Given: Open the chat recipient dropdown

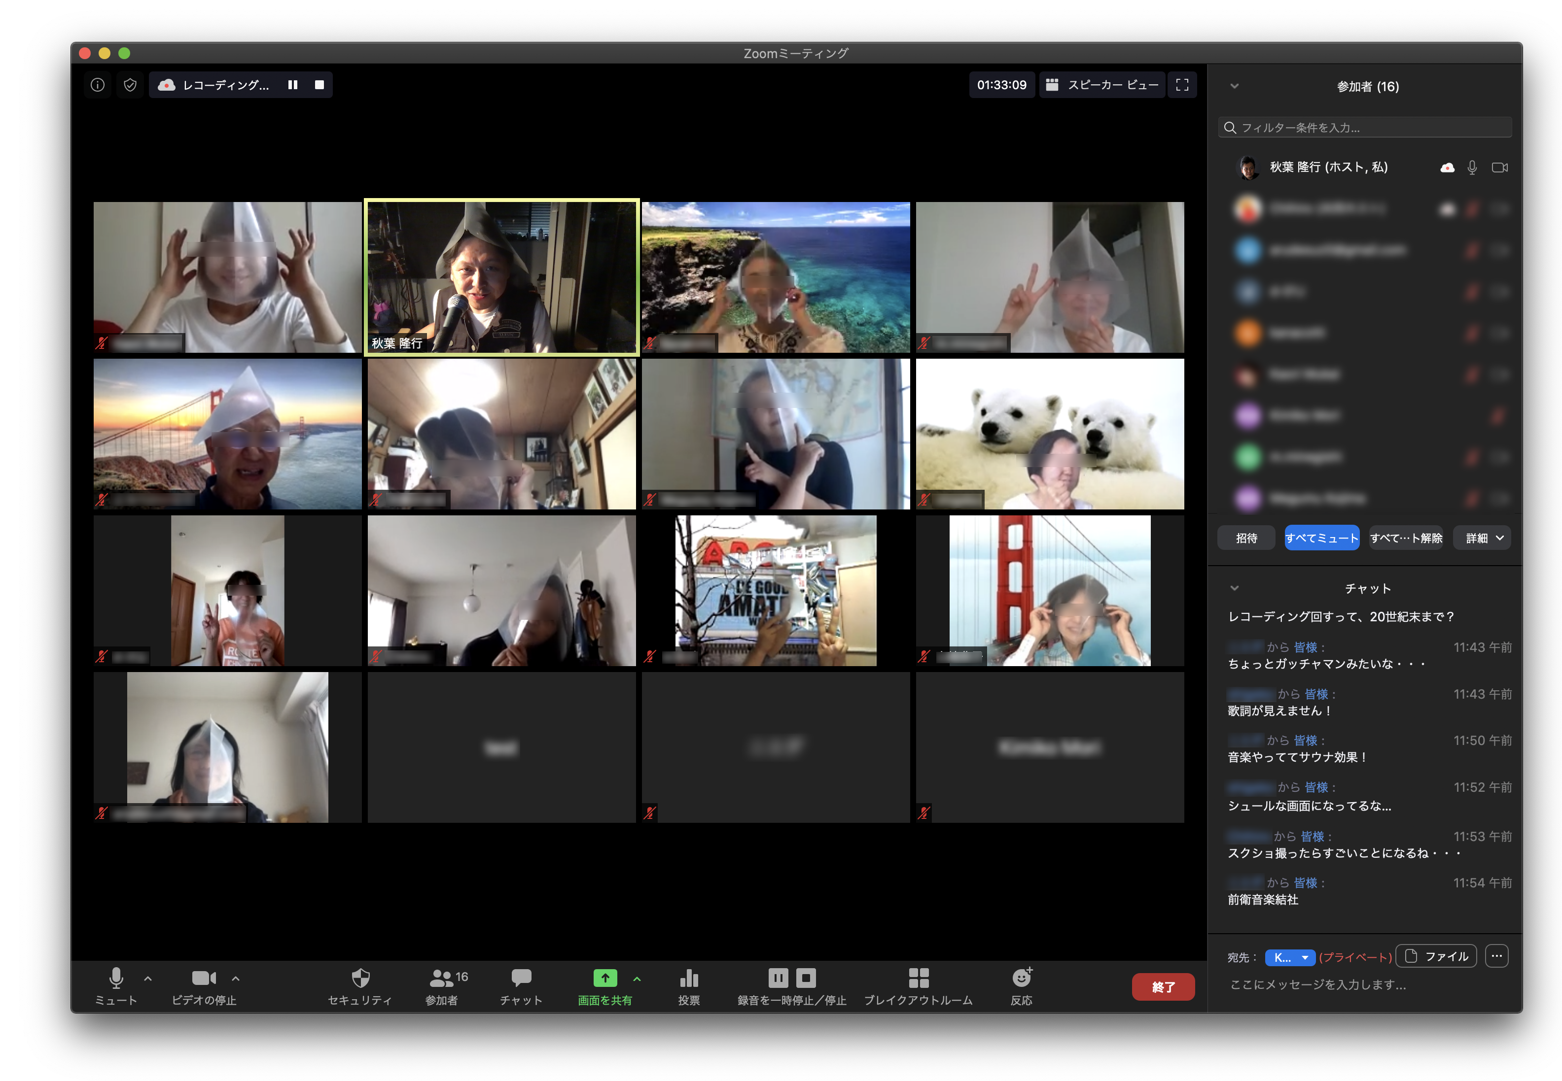Looking at the screenshot, I should (1289, 957).
